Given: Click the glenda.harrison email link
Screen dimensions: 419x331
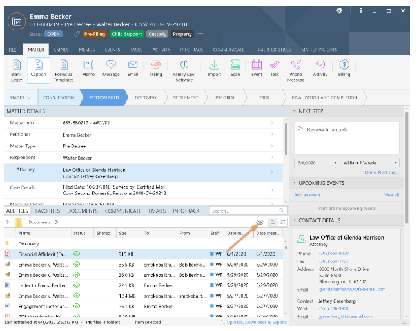Looking at the screenshot, I should (x=352, y=289).
